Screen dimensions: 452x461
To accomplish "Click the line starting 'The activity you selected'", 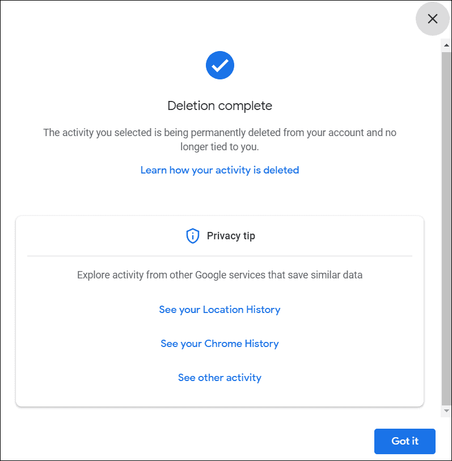I will coord(219,133).
